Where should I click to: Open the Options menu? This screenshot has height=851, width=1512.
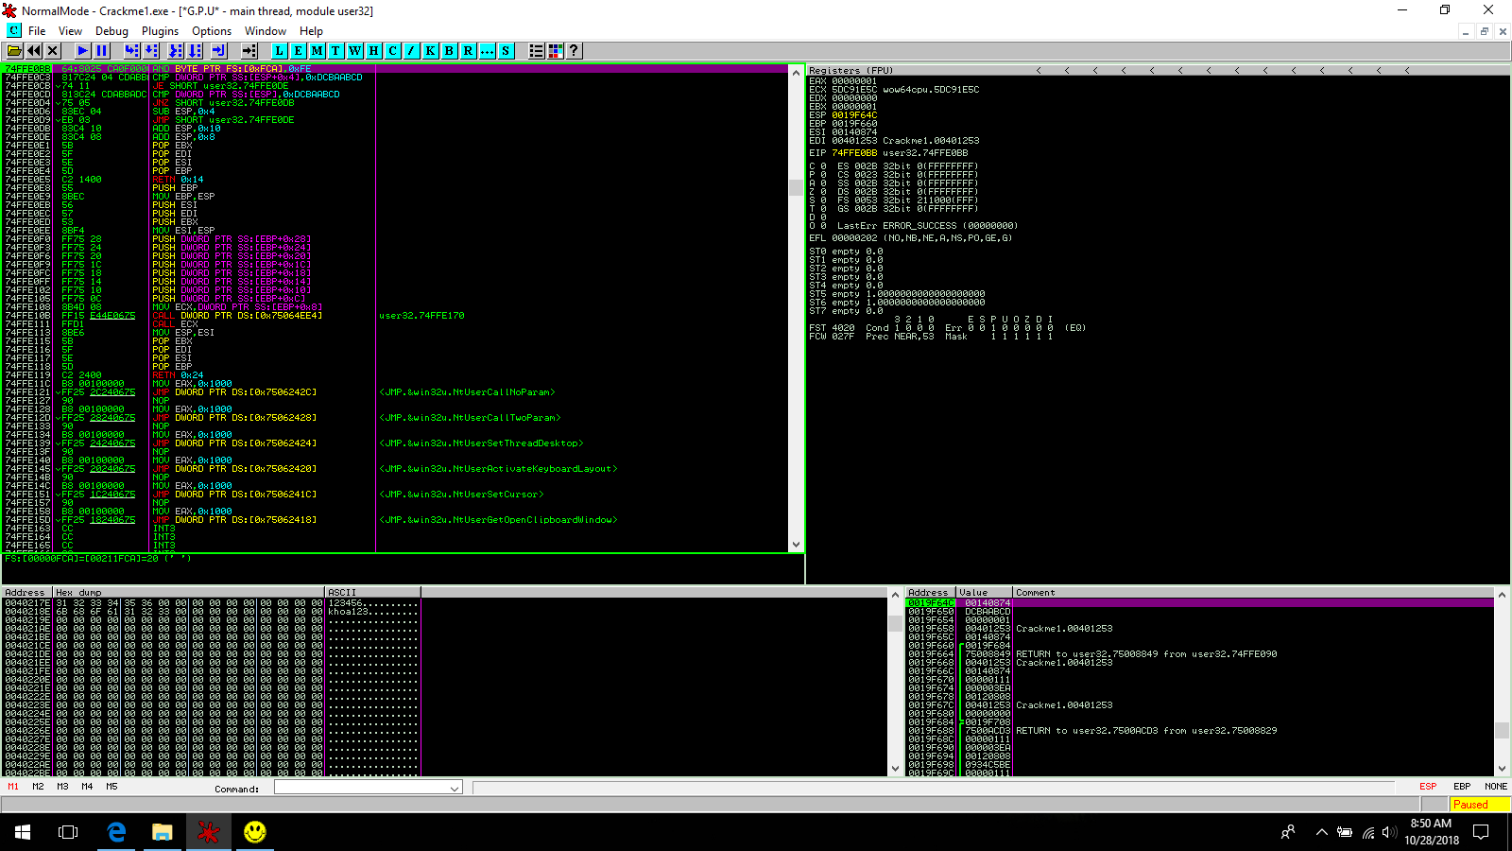coord(212,31)
